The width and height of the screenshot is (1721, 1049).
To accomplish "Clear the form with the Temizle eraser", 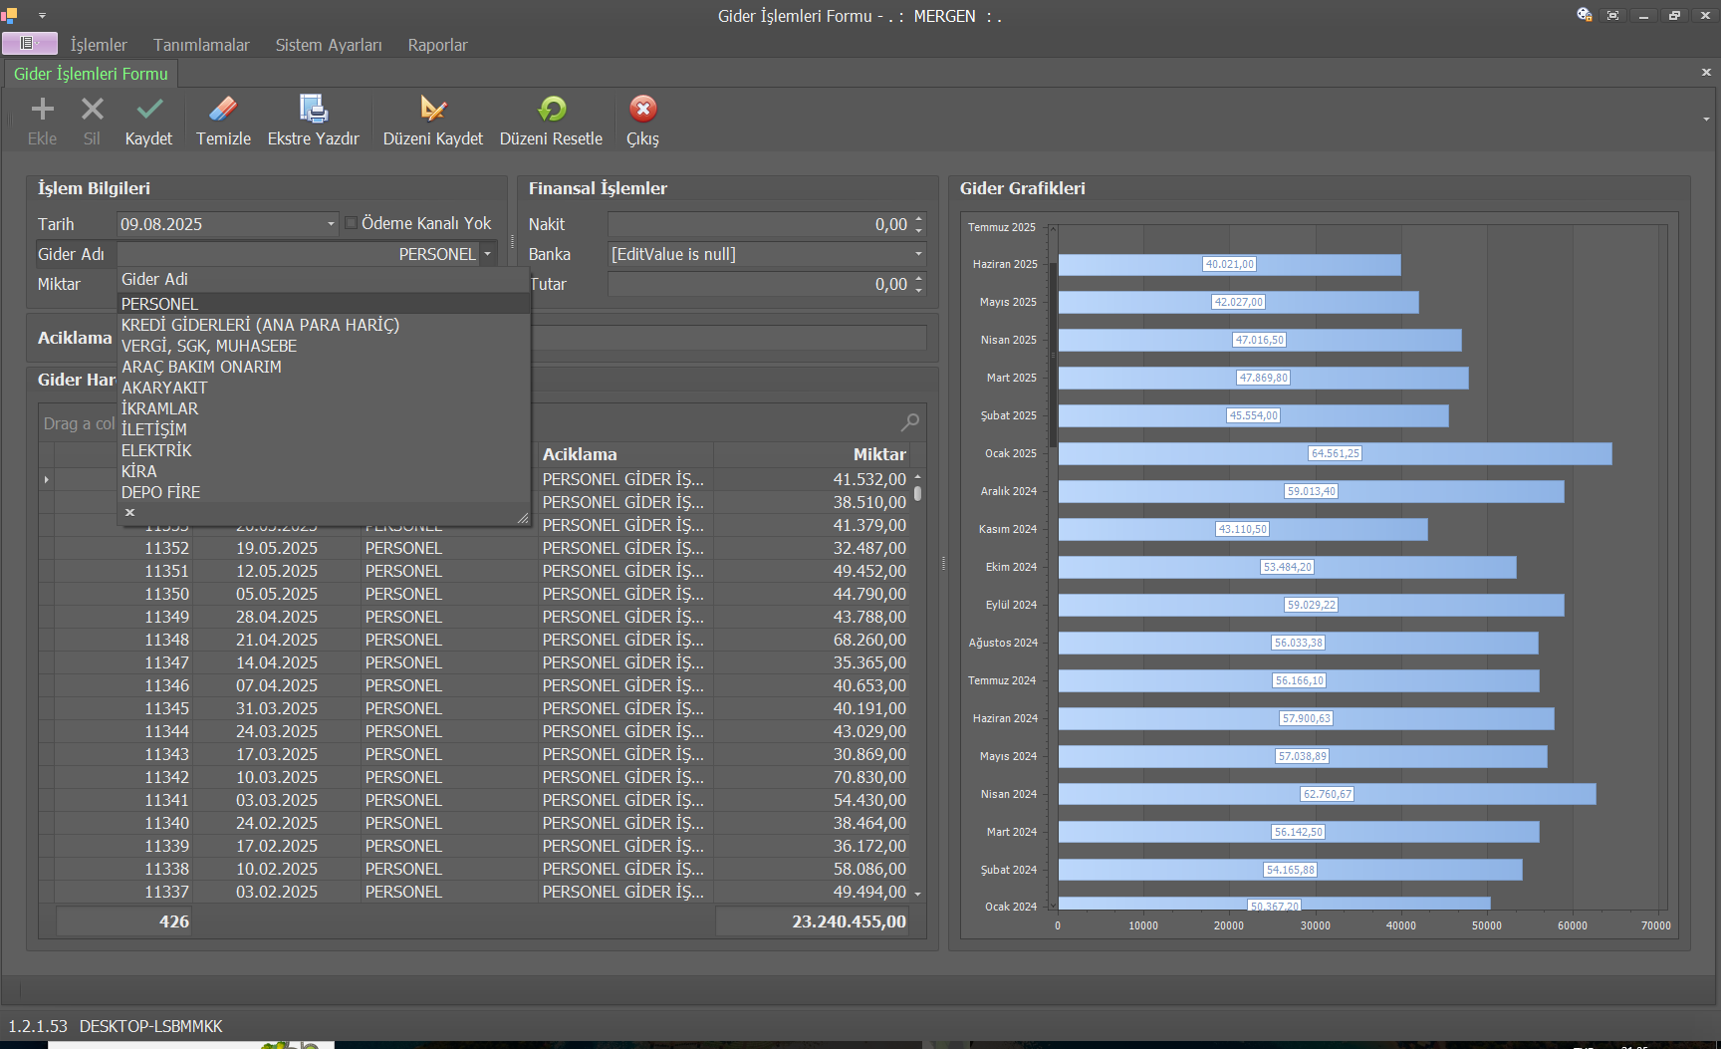I will [x=223, y=110].
